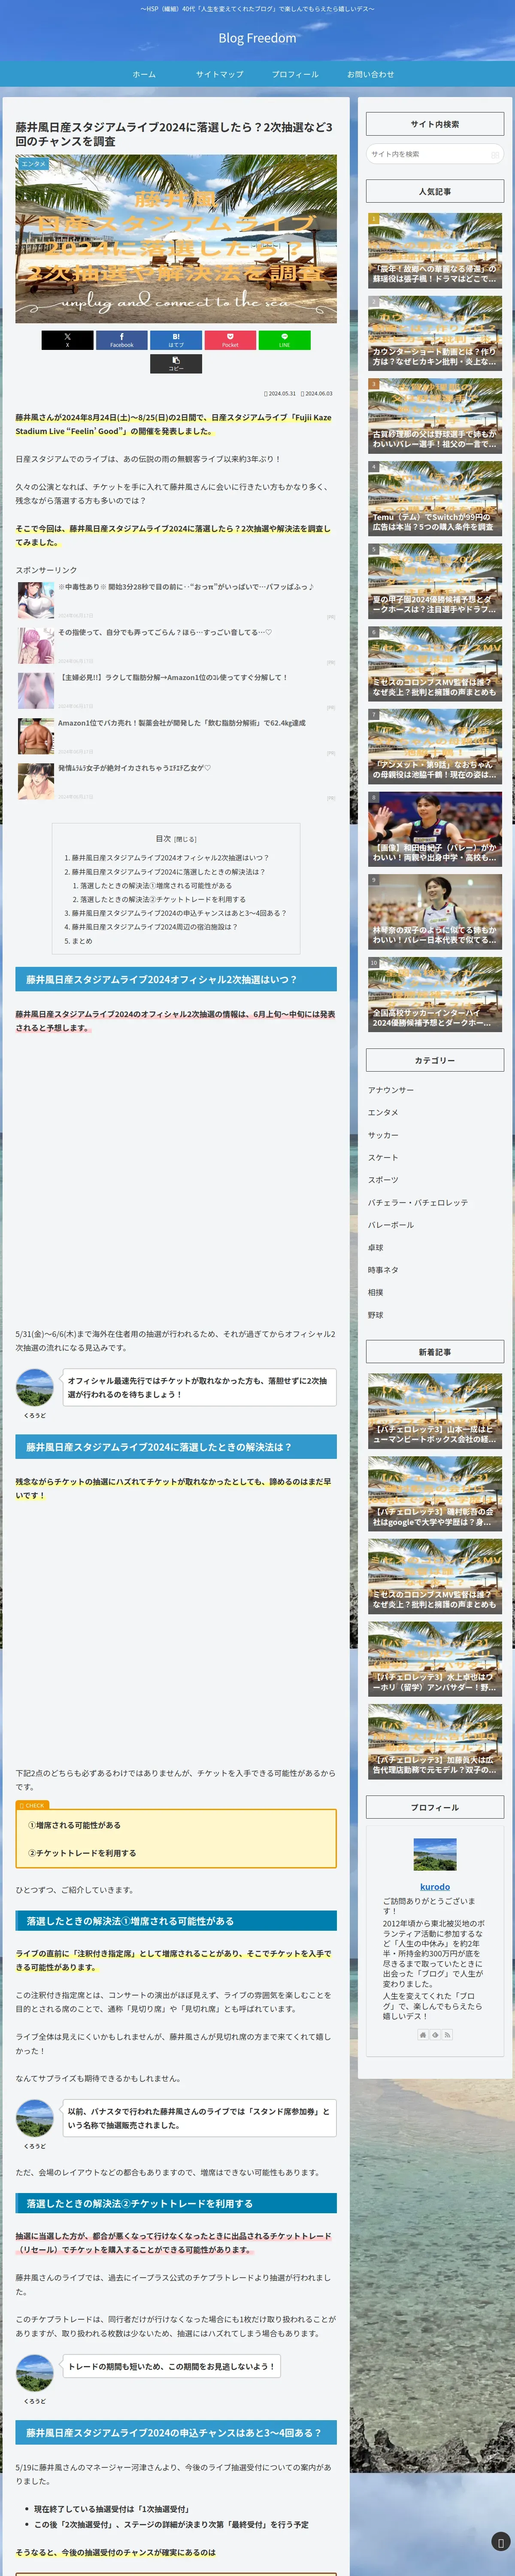Click the Blog Freedom site title
Image resolution: width=515 pixels, height=2576 pixels.
coord(257,38)
